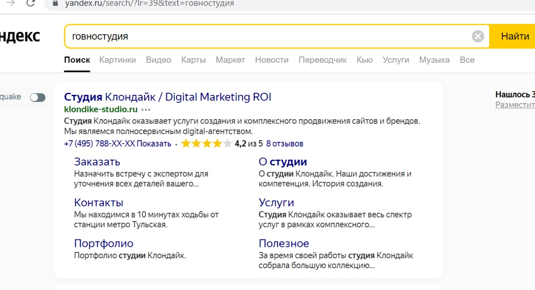Image resolution: width=535 pixels, height=290 pixels.
Task: Click the green klondike-studio.ru URL
Action: tap(101, 109)
